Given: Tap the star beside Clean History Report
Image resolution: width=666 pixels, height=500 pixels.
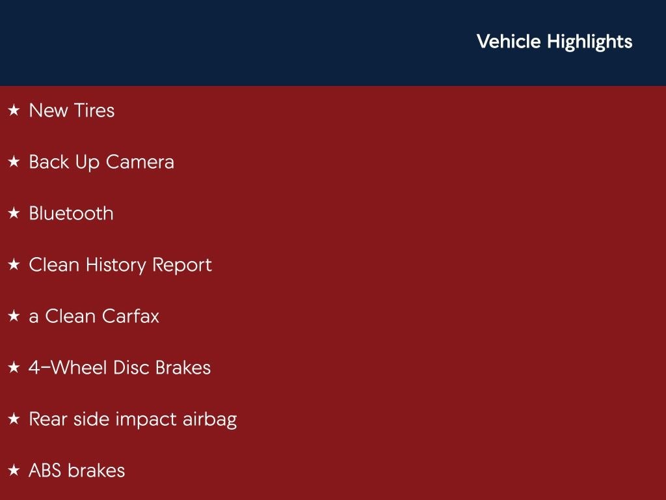Looking at the screenshot, I should (x=14, y=265).
